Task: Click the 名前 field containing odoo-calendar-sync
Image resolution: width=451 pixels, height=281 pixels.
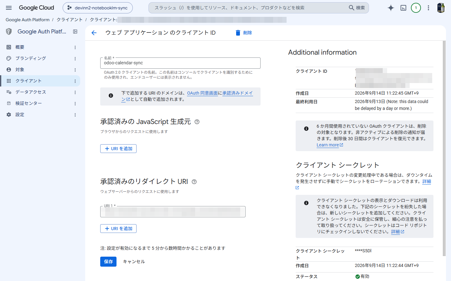Action: tap(180, 63)
